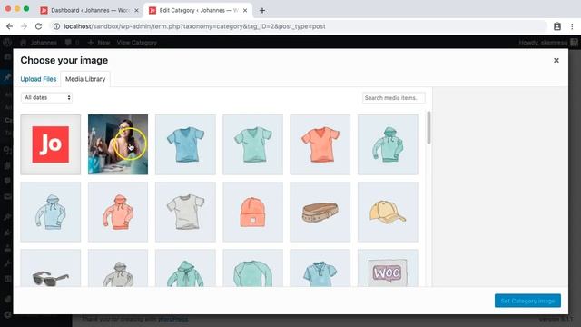Select the gray t-shirt image
The image size is (581, 327).
coord(185,212)
